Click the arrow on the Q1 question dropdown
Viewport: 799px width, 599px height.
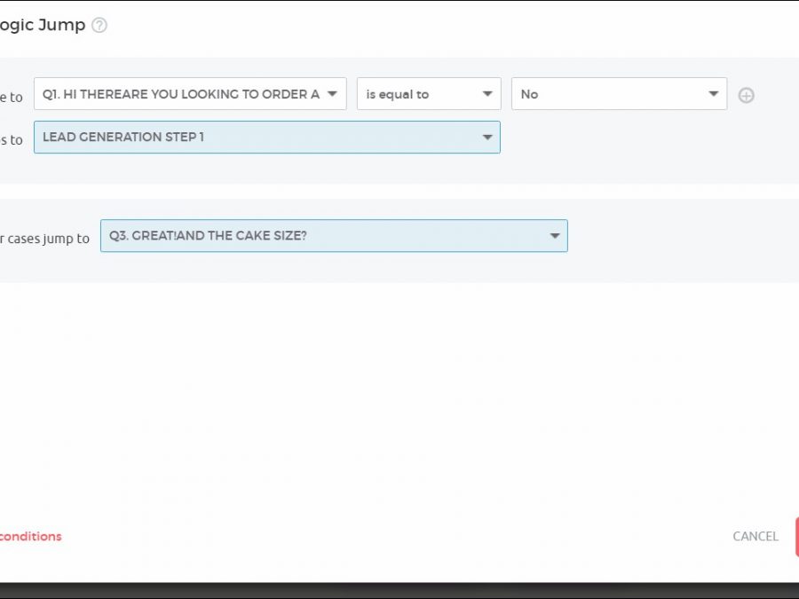pos(332,94)
